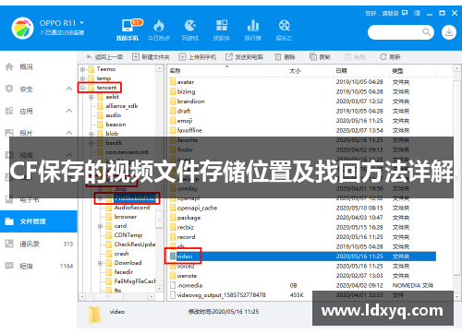Collapse the 安全 section chevron

(x=69, y=89)
